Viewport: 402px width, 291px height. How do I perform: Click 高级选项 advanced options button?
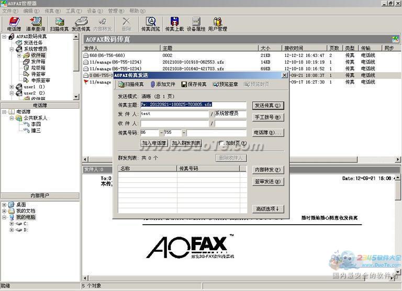(268, 209)
